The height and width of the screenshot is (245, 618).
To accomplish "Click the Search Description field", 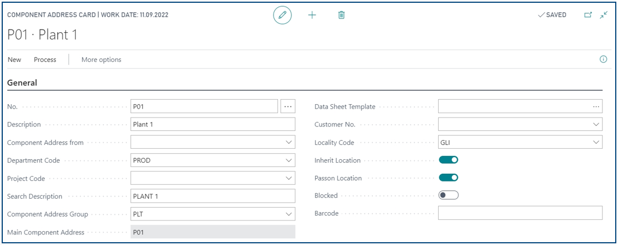I will pyautogui.click(x=213, y=196).
